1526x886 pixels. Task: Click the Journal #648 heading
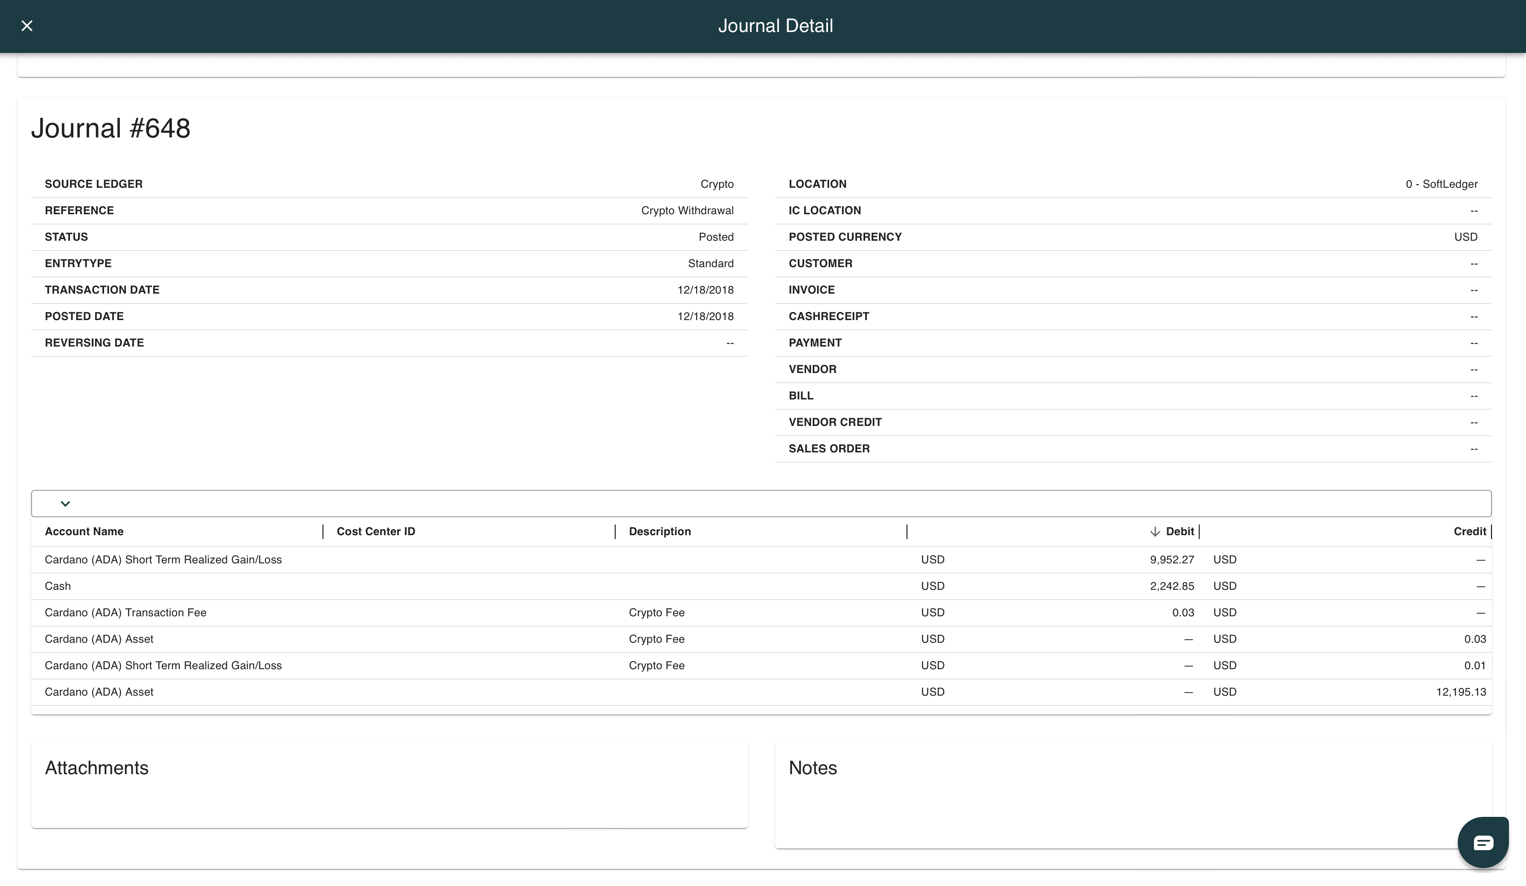tap(111, 128)
